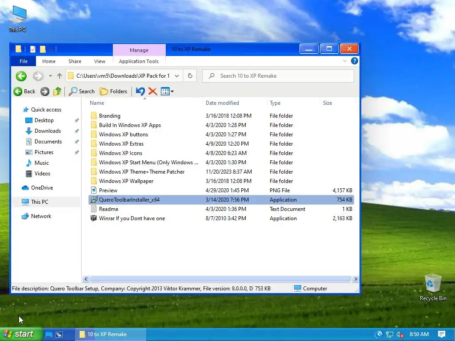Viewport: 455px width, 341px height.
Task: Click the Search 10 to XP Remake field
Action: click(278, 76)
